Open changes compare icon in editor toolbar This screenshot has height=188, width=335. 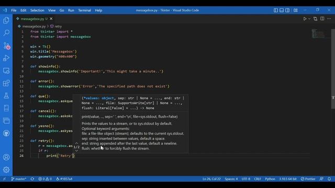point(315,19)
